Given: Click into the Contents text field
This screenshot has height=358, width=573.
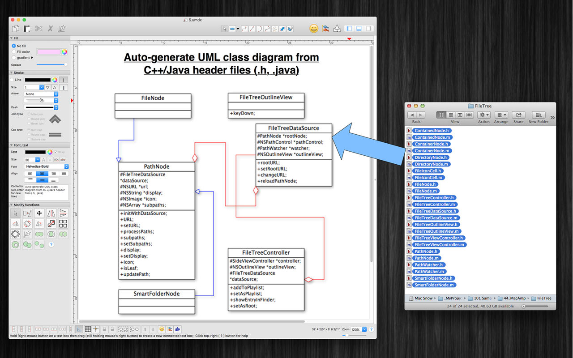Looking at the screenshot, I should (46, 192).
